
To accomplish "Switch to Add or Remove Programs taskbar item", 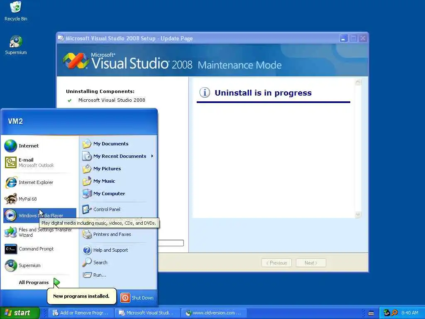I will [x=81, y=313].
